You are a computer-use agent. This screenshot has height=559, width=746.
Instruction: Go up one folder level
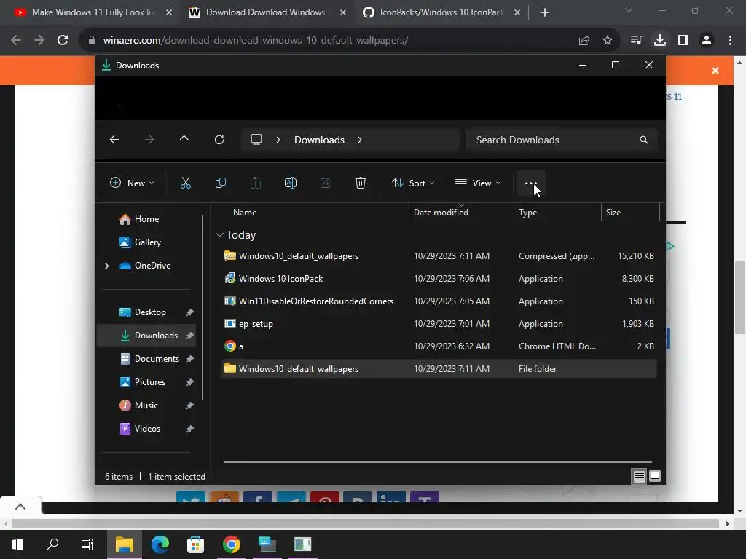[x=184, y=140]
